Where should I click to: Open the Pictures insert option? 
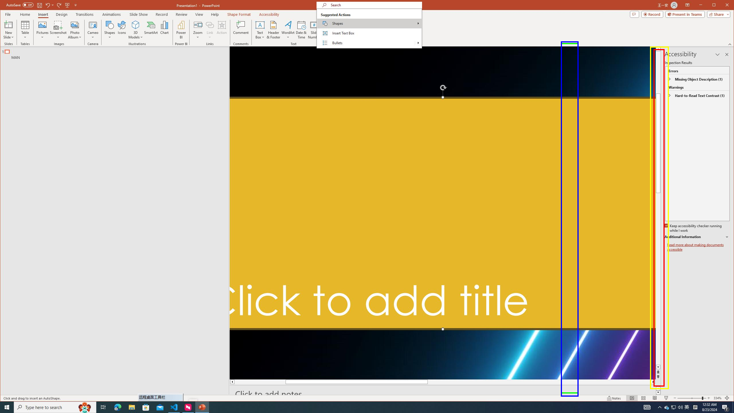pyautogui.click(x=42, y=30)
